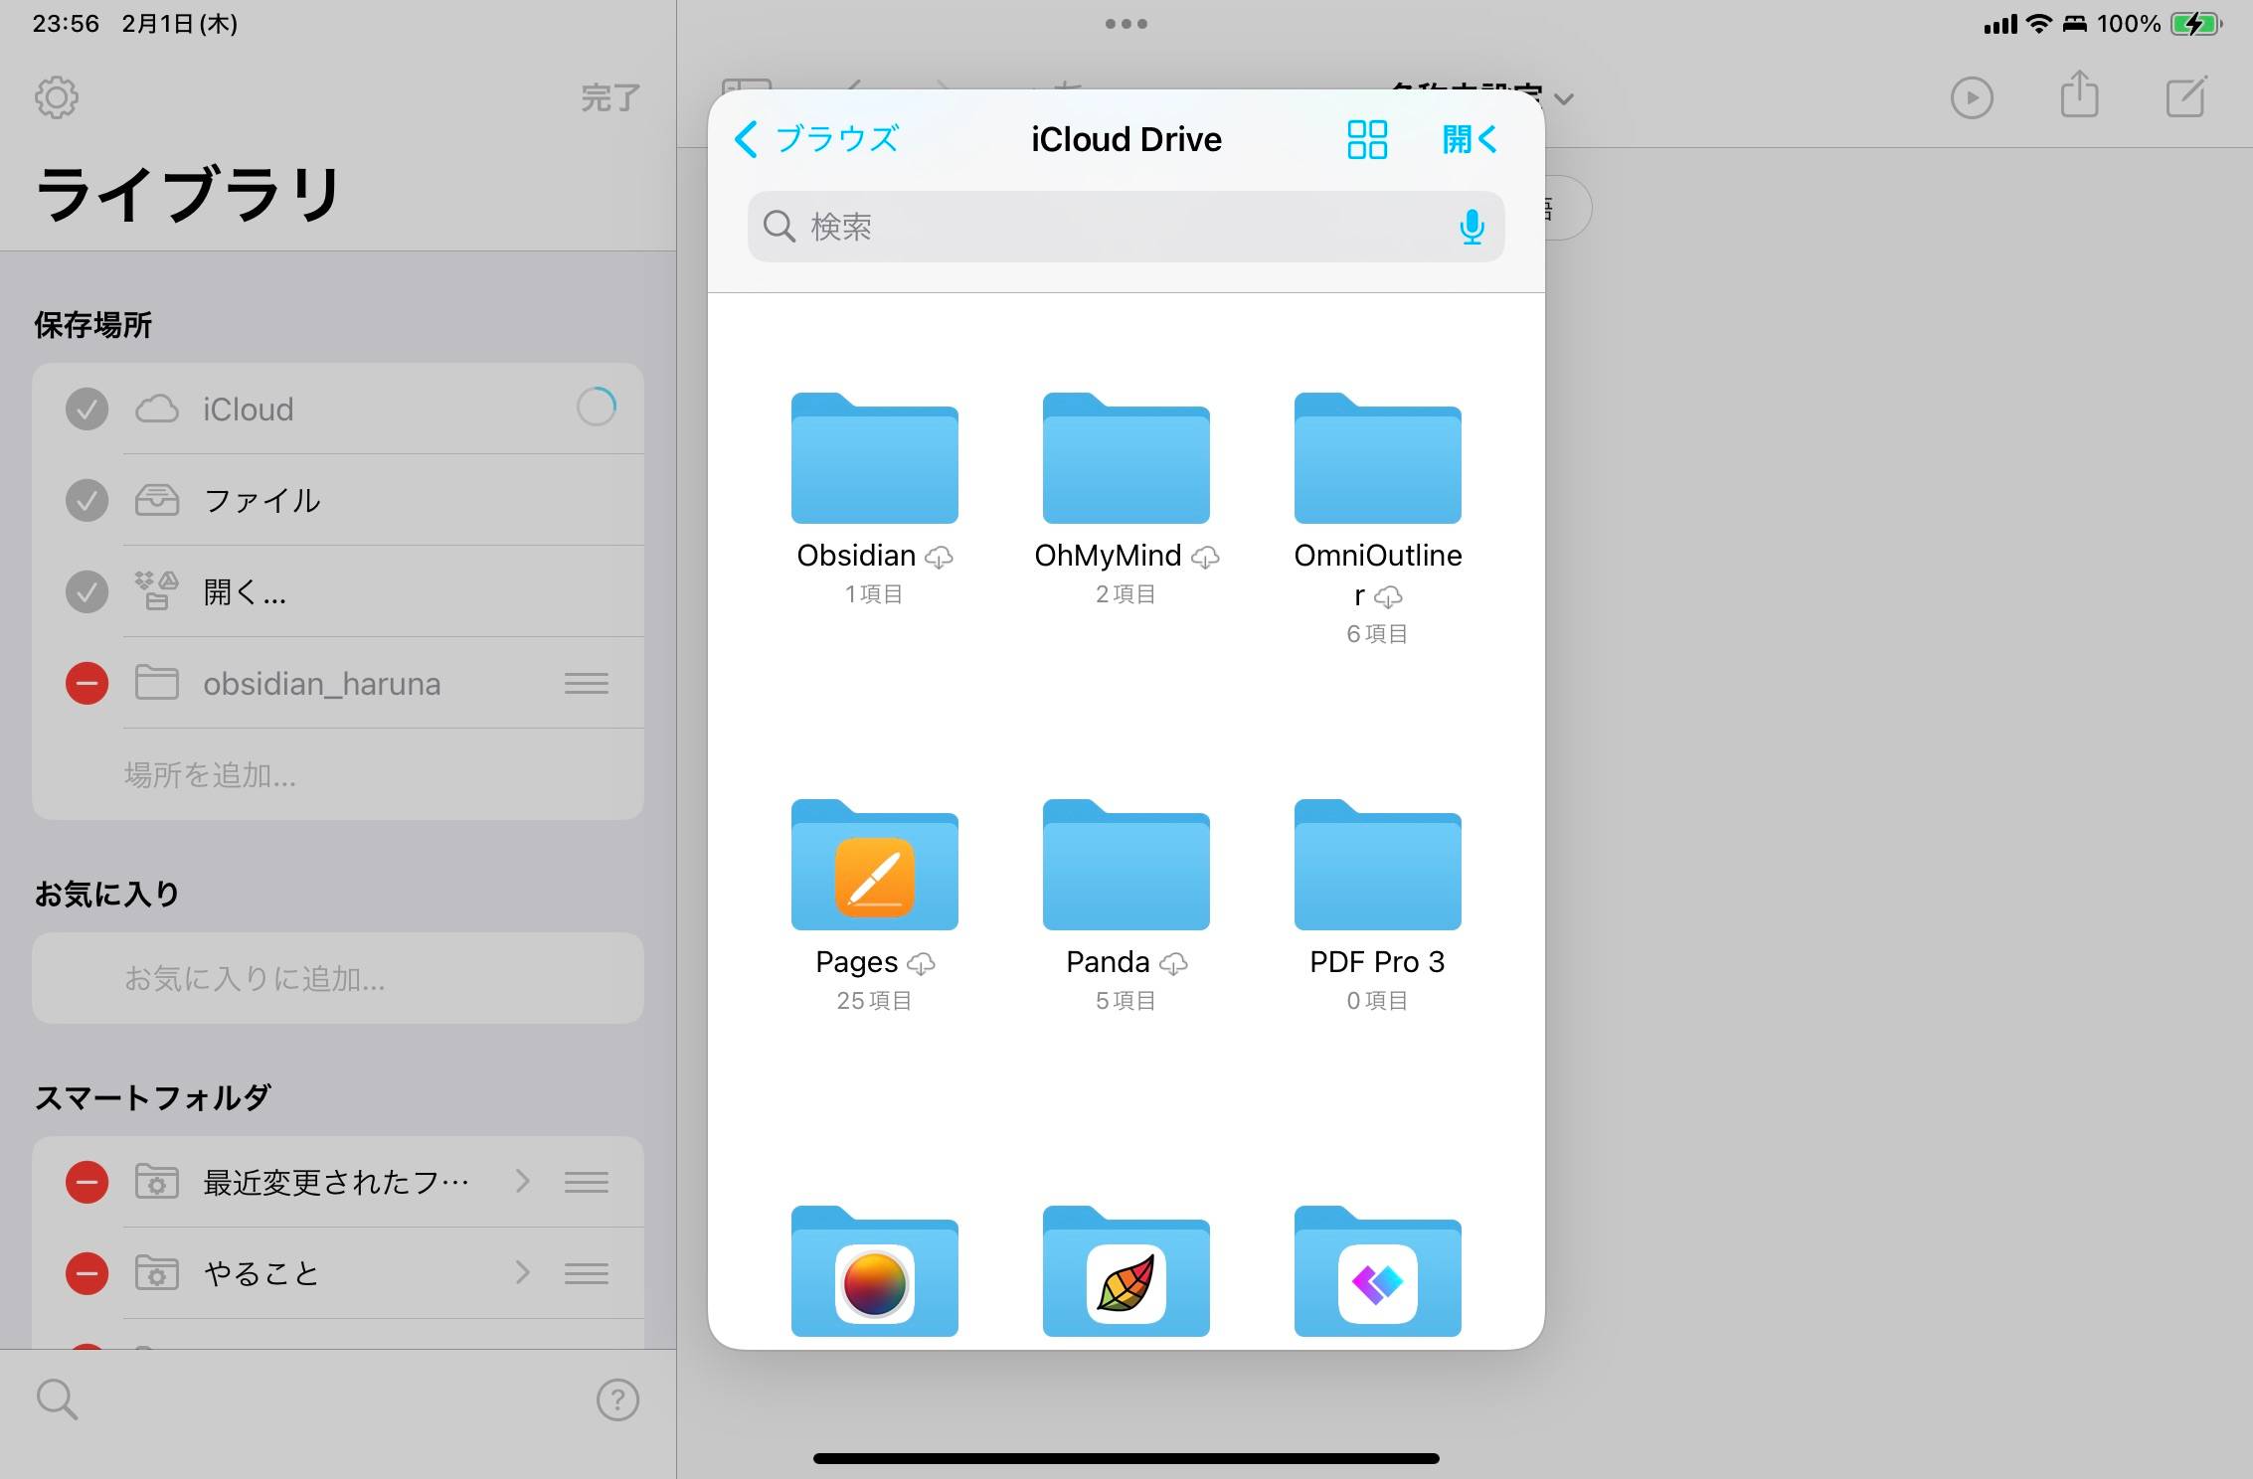Open the help question mark icon

[x=617, y=1399]
